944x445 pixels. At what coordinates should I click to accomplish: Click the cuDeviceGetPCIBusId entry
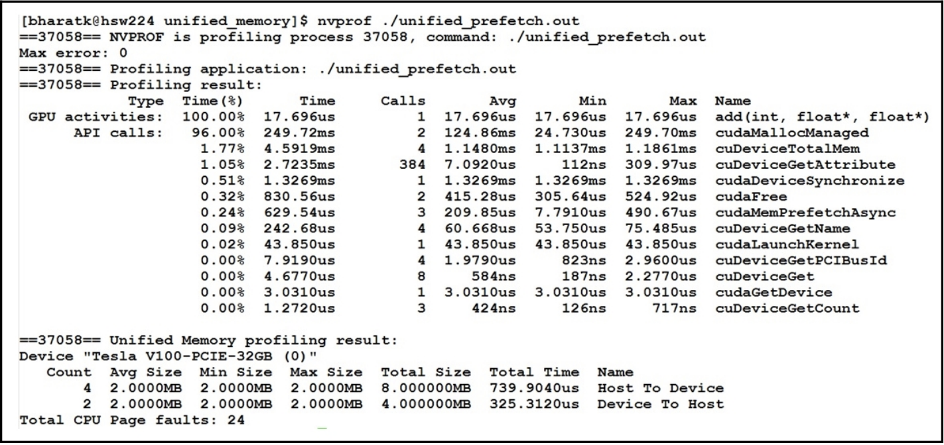(x=800, y=260)
